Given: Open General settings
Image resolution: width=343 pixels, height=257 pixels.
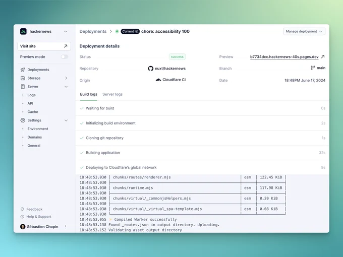Looking at the screenshot, I should click(34, 146).
